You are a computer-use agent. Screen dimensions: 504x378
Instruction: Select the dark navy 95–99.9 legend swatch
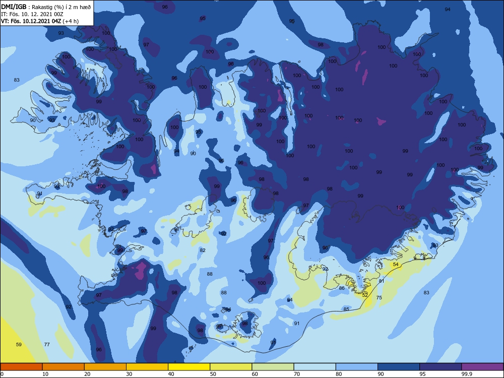[x=440, y=367]
